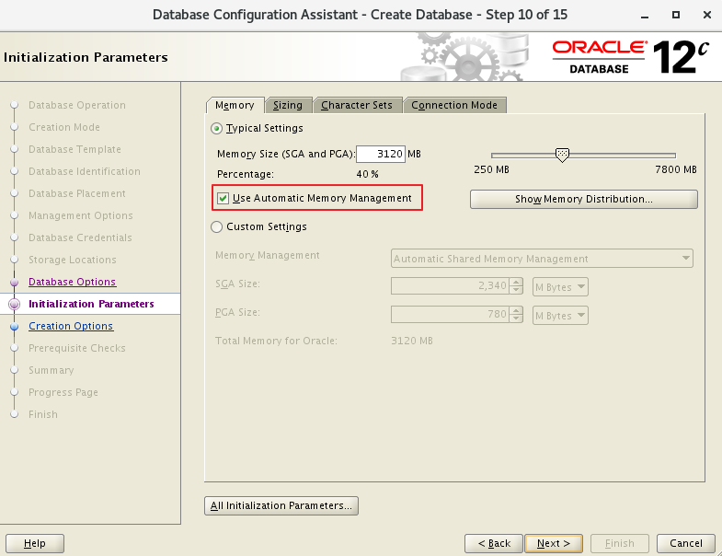Maximize the Database Configuration Assistant window
This screenshot has width=722, height=556.
676,15
